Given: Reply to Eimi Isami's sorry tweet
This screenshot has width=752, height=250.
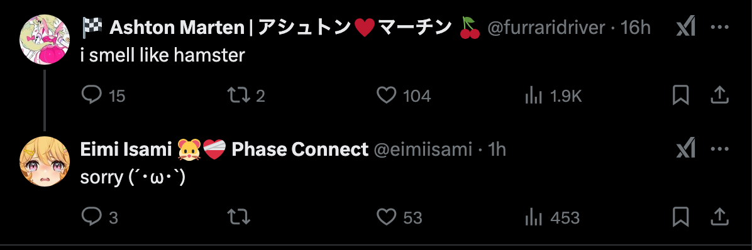Looking at the screenshot, I should point(91,218).
